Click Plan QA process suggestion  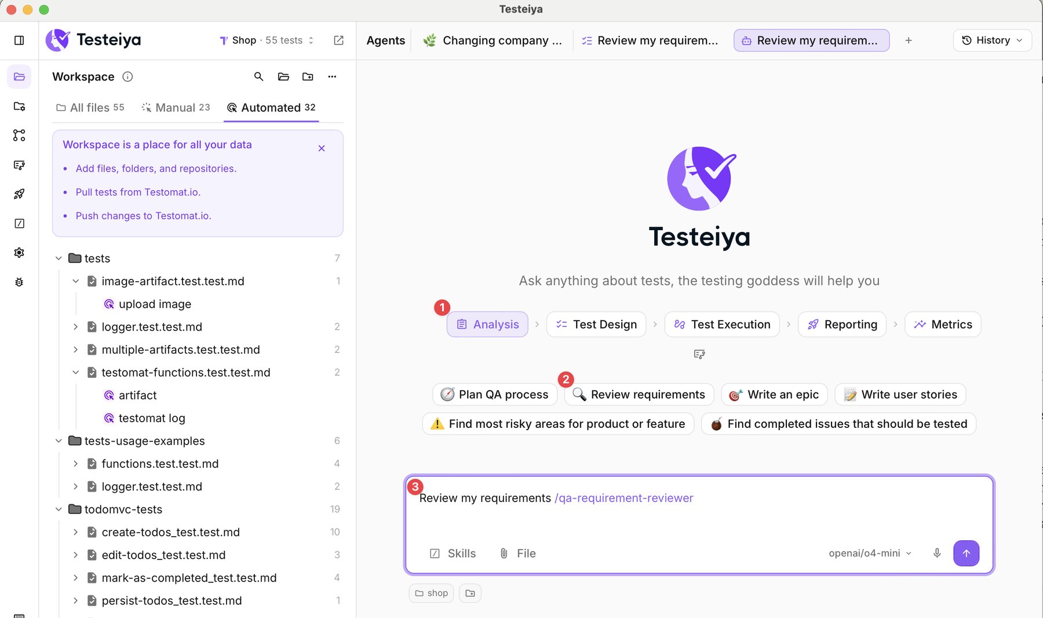click(495, 395)
